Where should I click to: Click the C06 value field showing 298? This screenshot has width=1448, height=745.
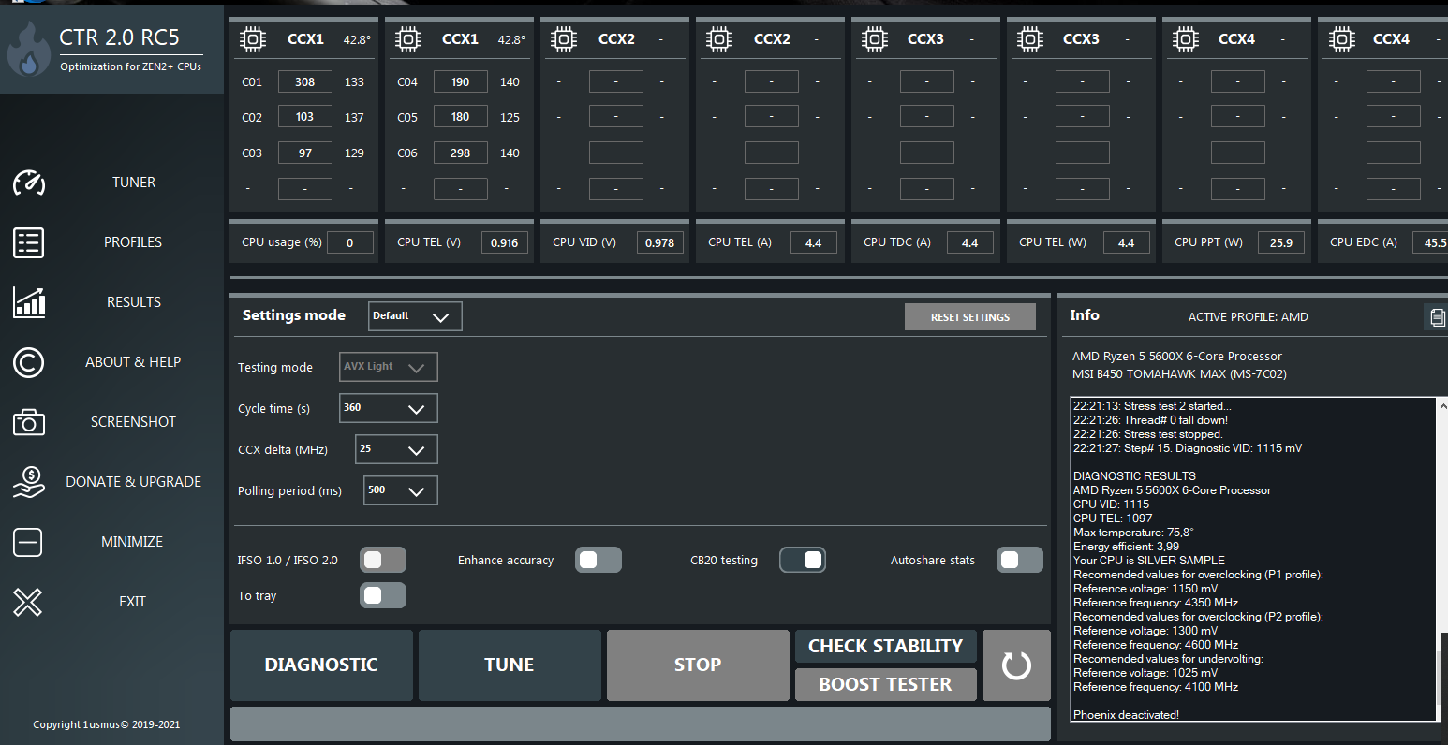(x=461, y=153)
